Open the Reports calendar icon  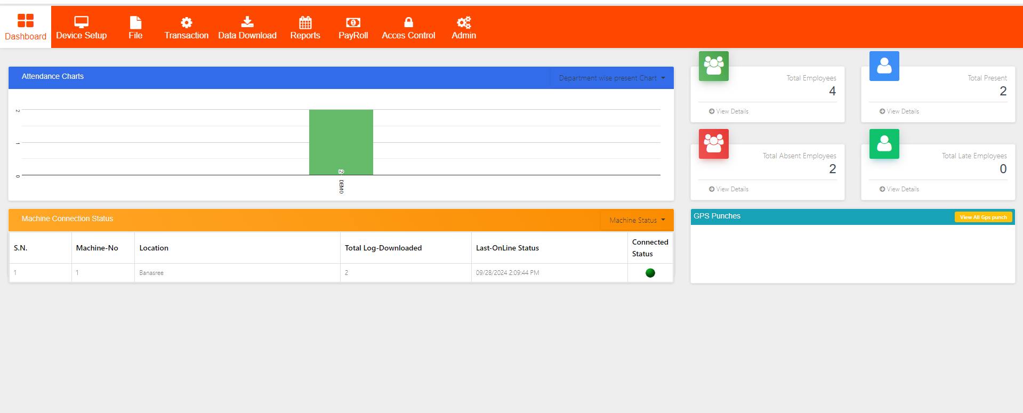[x=305, y=22]
